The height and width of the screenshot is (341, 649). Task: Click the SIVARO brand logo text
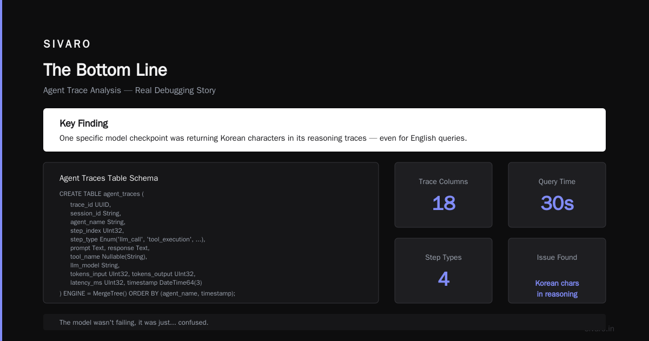pyautogui.click(x=67, y=44)
